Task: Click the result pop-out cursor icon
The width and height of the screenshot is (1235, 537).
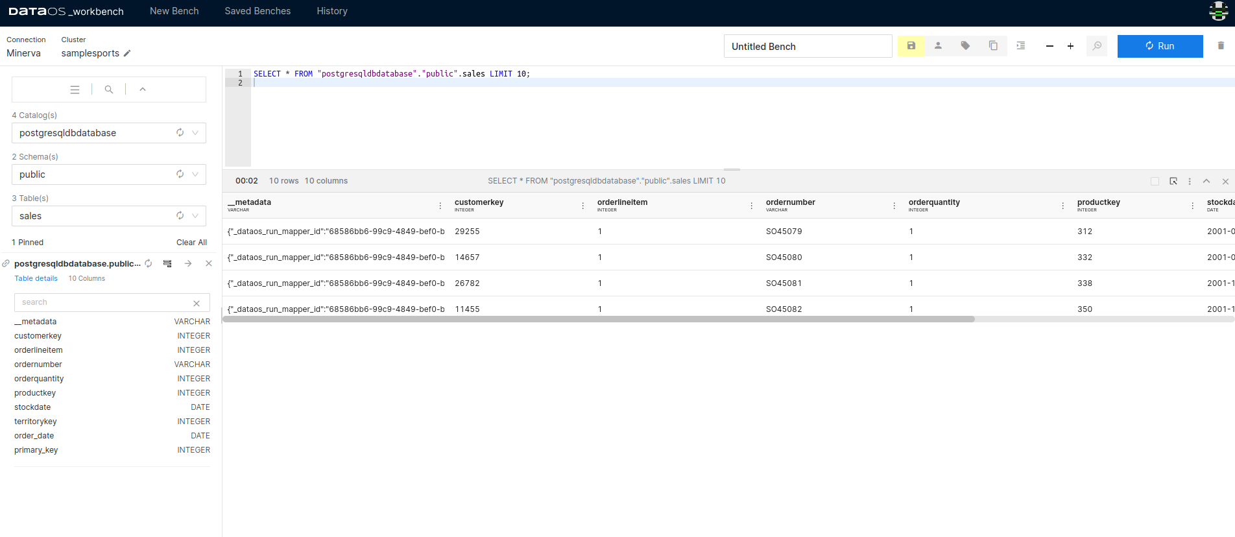Action: (x=1173, y=182)
